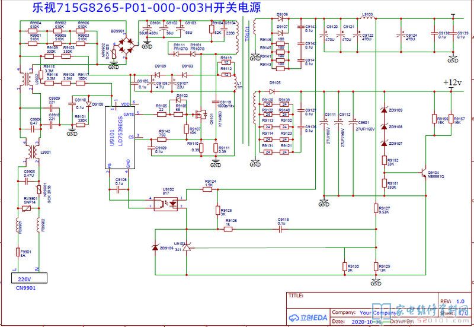Screen dimensions: 474x327
Task: Click the ZD9106 zener diode symbol
Action: pyautogui.click(x=155, y=247)
